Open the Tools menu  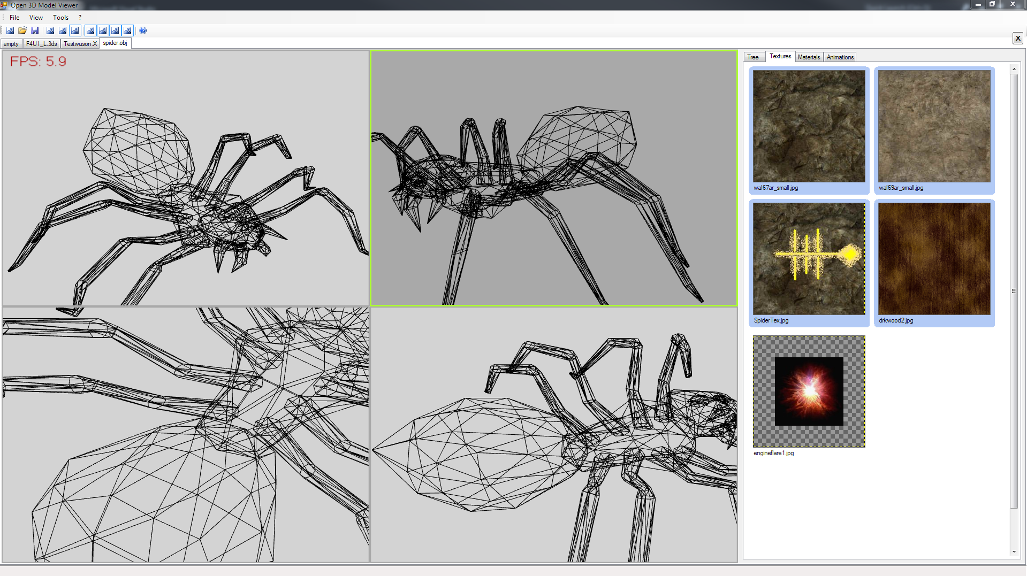click(60, 18)
